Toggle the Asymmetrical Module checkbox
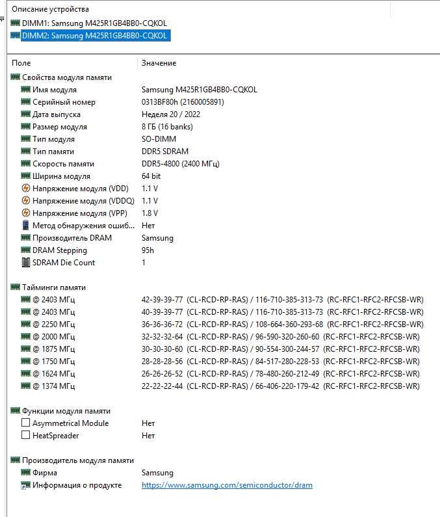440x517 pixels. tap(26, 423)
